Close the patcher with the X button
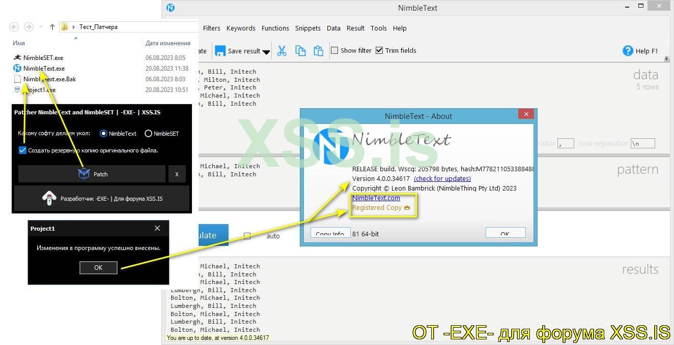Screen dimensions: 674x345 coord(177,174)
